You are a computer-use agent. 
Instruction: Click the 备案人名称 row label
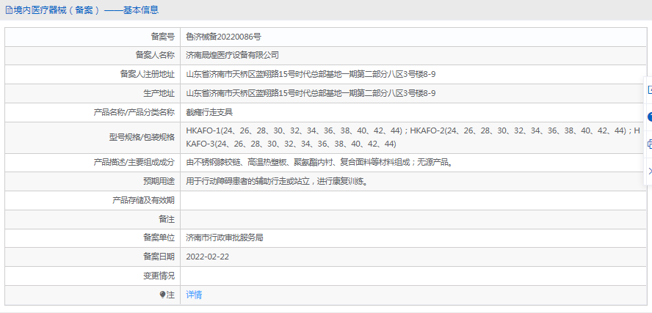click(155, 55)
